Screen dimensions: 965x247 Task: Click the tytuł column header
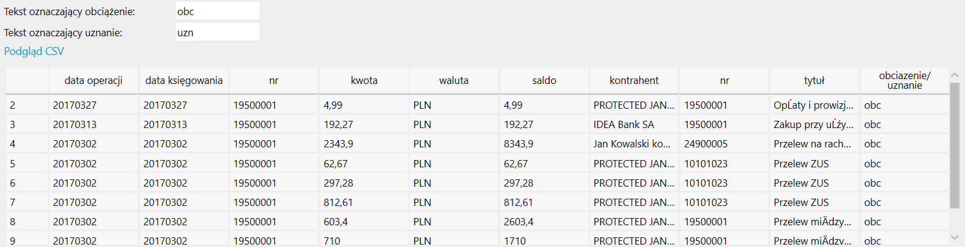(815, 80)
